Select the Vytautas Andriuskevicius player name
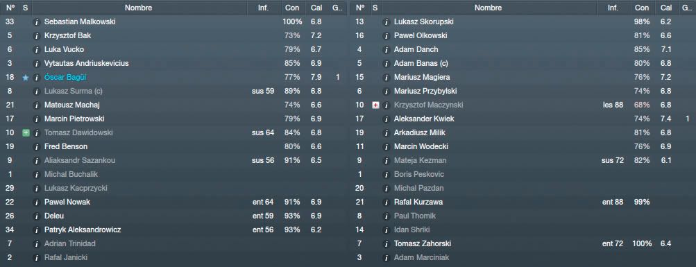The height and width of the screenshot is (267, 696). pos(87,63)
